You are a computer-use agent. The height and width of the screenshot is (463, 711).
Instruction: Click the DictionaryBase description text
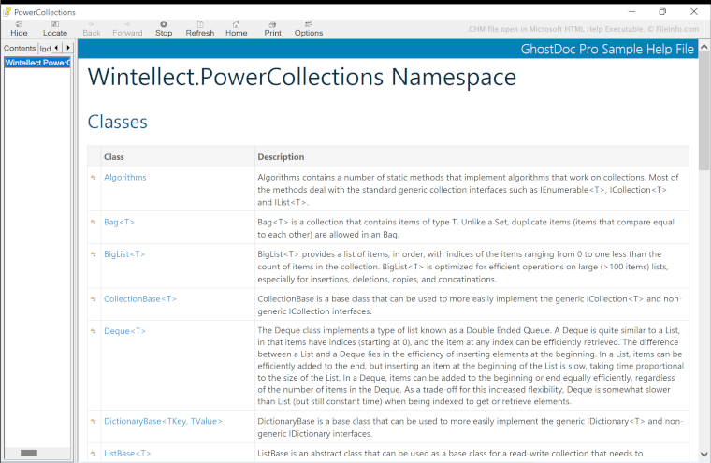coord(470,427)
